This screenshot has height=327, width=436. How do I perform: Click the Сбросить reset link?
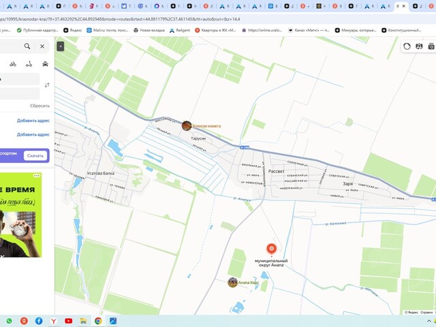tap(40, 106)
